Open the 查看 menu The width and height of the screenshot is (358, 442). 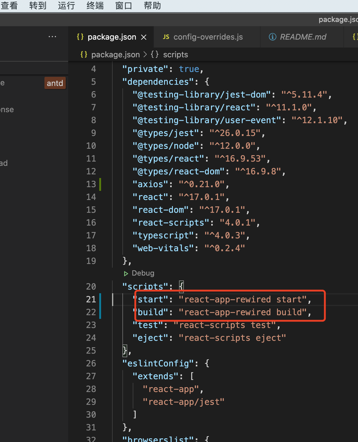pos(9,5)
